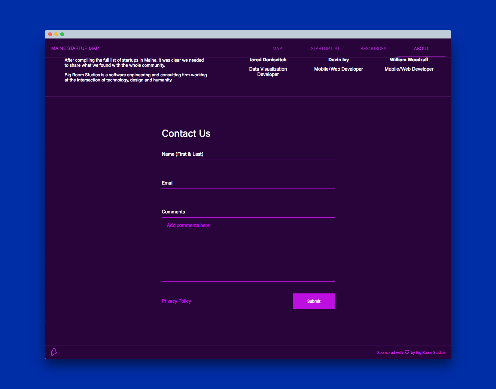Click the Data Visualization Developer title text
This screenshot has width=496, height=389.
click(268, 72)
